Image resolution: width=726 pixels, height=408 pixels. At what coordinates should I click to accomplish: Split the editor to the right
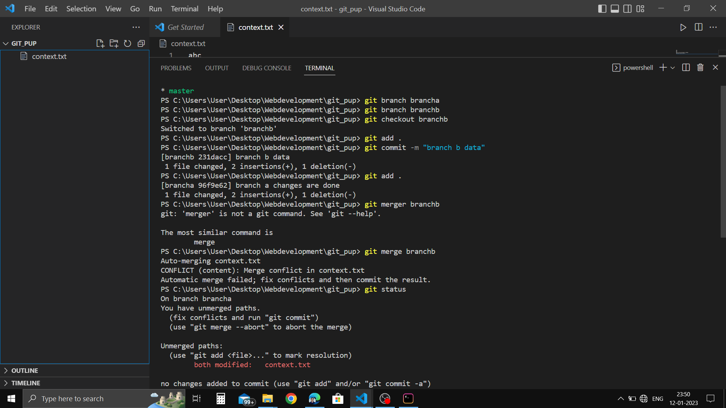pyautogui.click(x=698, y=27)
